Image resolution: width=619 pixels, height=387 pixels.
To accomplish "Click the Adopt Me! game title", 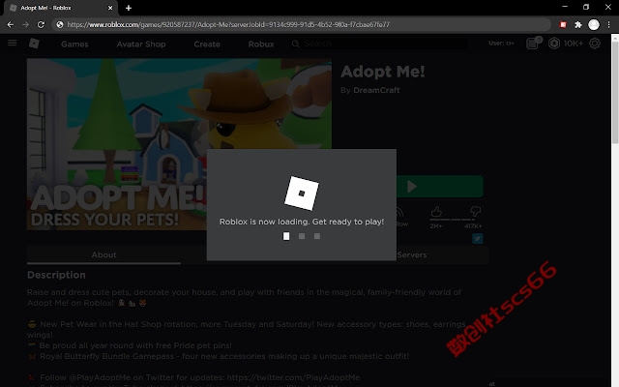I will pyautogui.click(x=383, y=72).
